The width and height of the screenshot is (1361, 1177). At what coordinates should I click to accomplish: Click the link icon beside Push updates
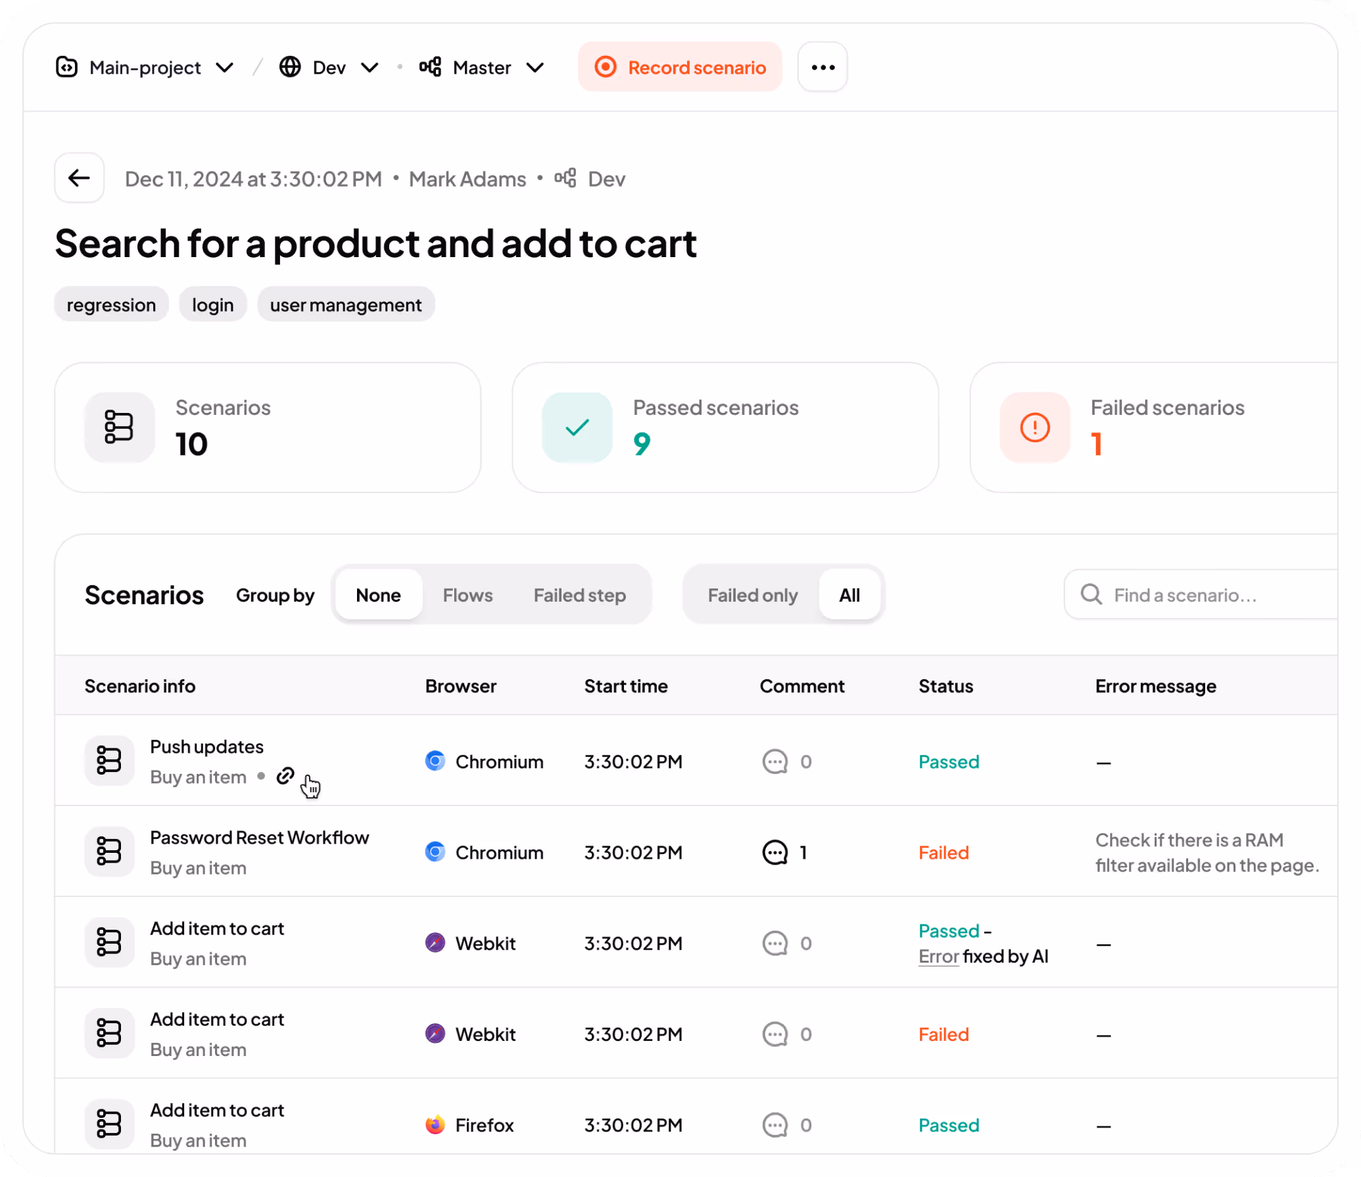point(285,776)
